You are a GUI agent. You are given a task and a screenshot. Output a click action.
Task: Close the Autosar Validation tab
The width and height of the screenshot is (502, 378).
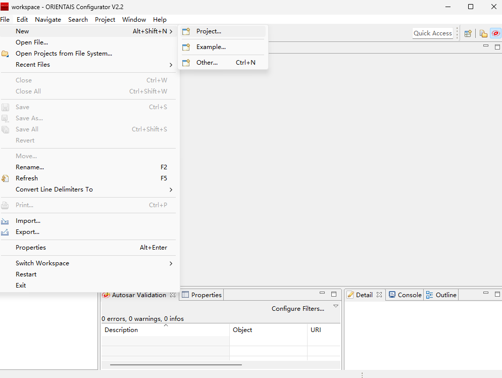point(173,295)
